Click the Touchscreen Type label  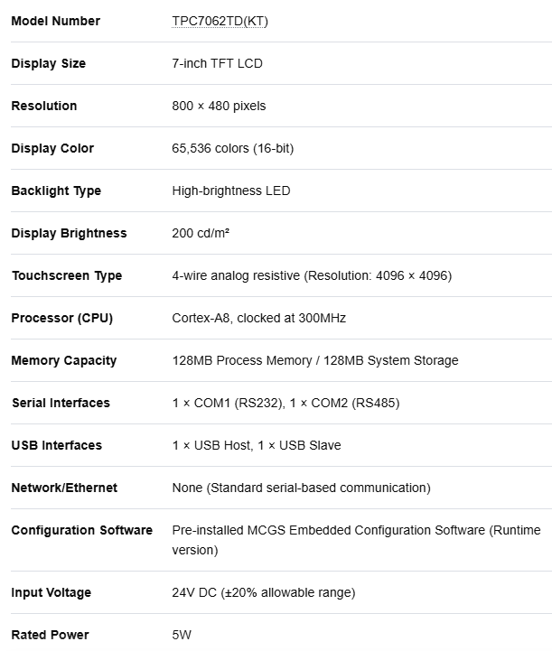click(67, 275)
